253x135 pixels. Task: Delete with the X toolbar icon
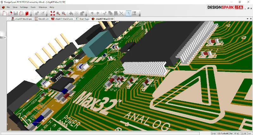coord(121,13)
